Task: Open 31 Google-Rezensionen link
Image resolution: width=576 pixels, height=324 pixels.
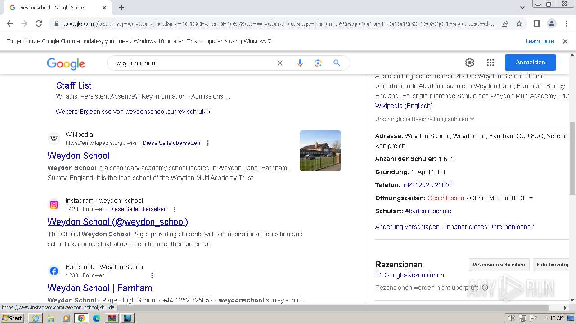Action: 409,275
